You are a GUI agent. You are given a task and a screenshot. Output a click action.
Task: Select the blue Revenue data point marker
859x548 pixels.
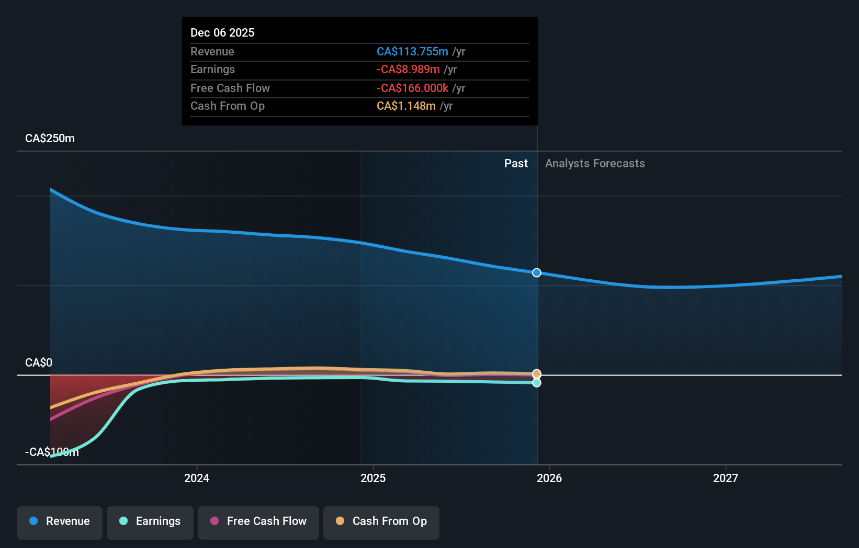tap(537, 273)
